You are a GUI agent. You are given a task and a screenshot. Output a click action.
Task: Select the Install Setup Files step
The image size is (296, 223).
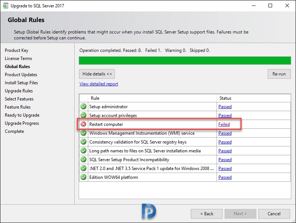21,83
